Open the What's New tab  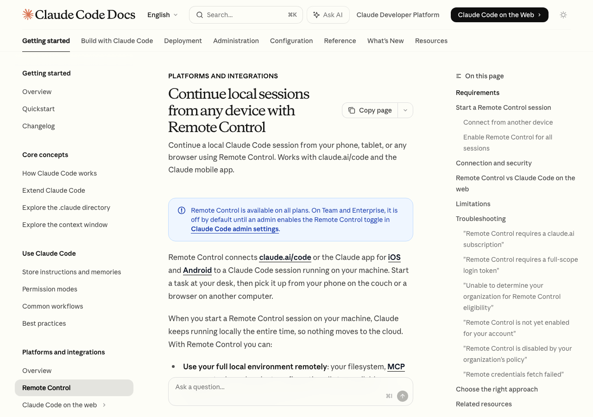385,41
